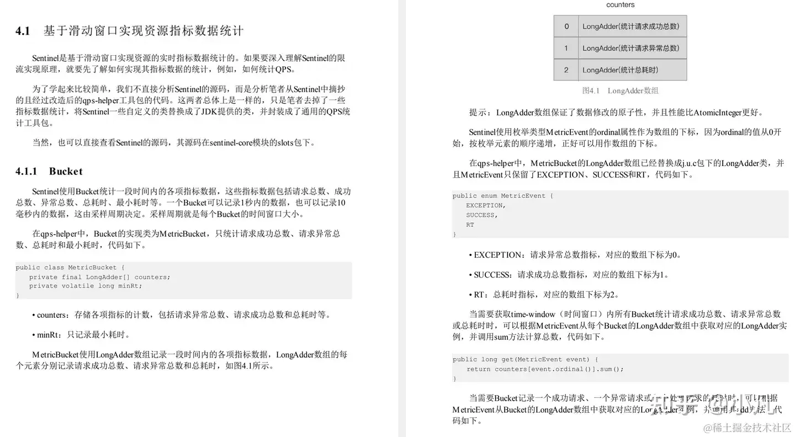Click table cell with index 2
The height and width of the screenshot is (437, 795).
566,70
